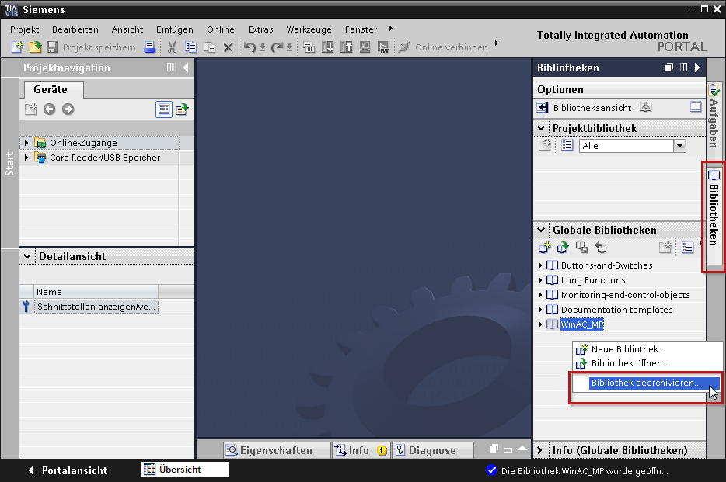Expand inspector window with up arrow
726x482 pixels.
click(522, 449)
